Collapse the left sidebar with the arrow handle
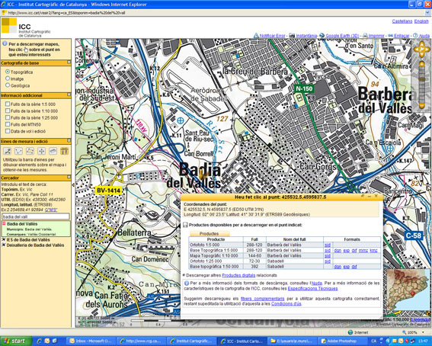This screenshot has width=432, height=346. [73, 185]
